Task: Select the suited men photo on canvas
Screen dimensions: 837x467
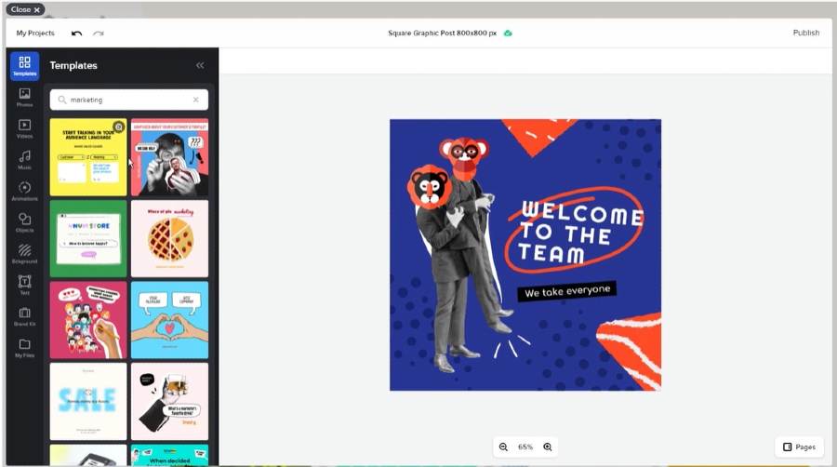Action: (x=463, y=277)
